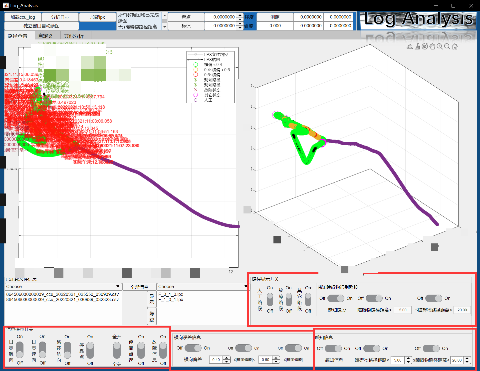The height and width of the screenshot is (371, 480).
Task: Activate the zoom in magnifier
Action: pyautogui.click(x=440, y=46)
